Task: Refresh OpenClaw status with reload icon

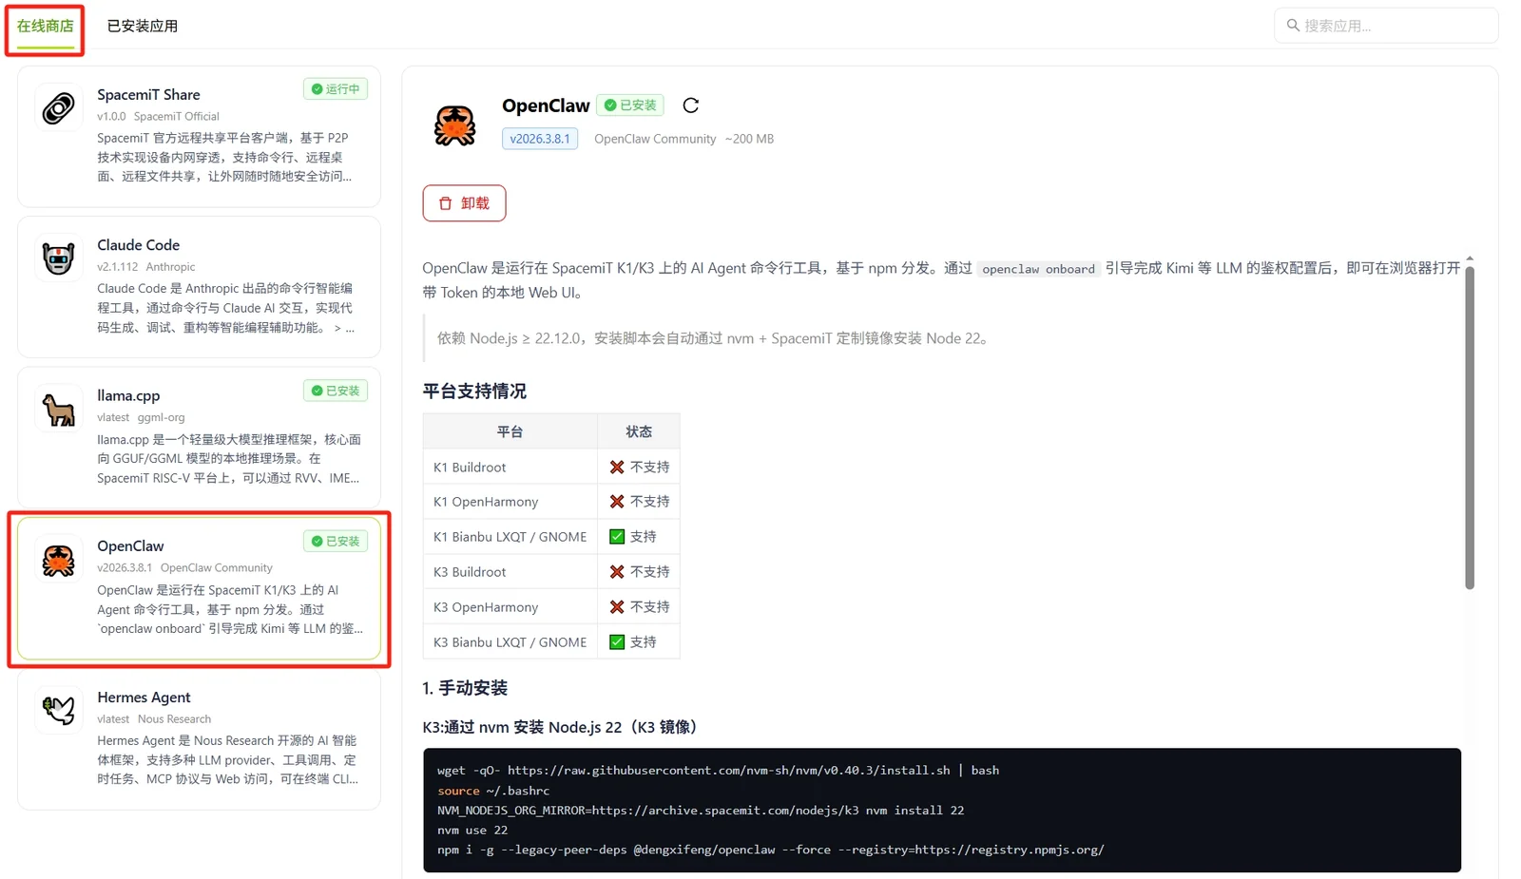Action: click(691, 105)
